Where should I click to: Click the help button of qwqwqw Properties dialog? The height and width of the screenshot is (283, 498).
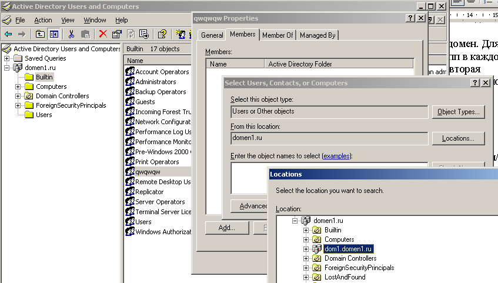pyautogui.click(x=410, y=18)
